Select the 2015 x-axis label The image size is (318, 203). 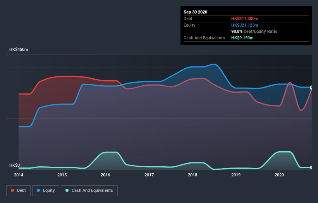[62, 175]
